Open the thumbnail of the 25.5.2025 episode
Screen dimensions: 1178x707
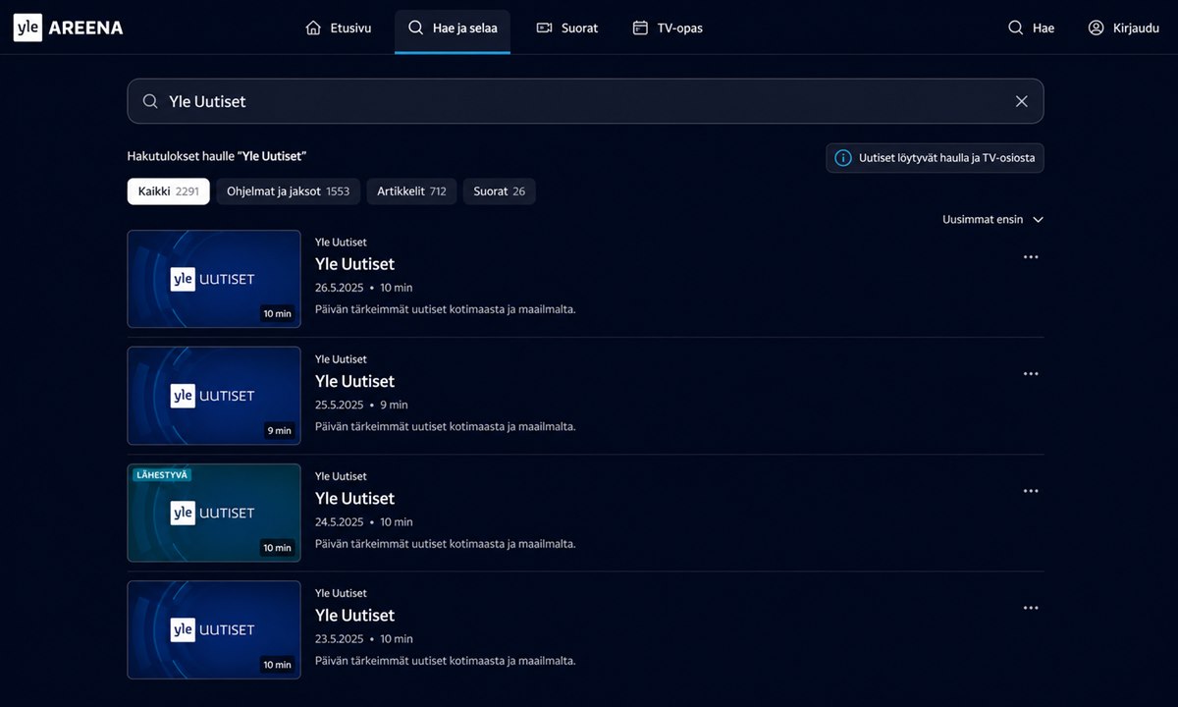[x=214, y=396]
